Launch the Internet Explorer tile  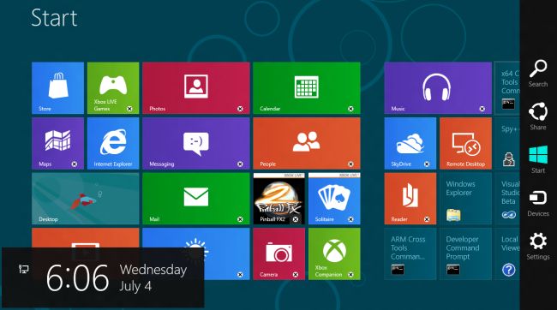pyautogui.click(x=113, y=144)
